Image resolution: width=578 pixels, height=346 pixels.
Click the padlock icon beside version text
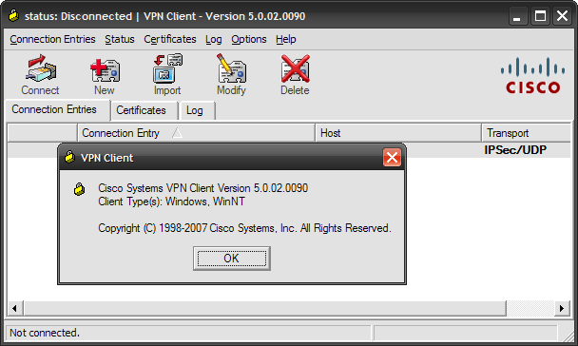(79, 189)
